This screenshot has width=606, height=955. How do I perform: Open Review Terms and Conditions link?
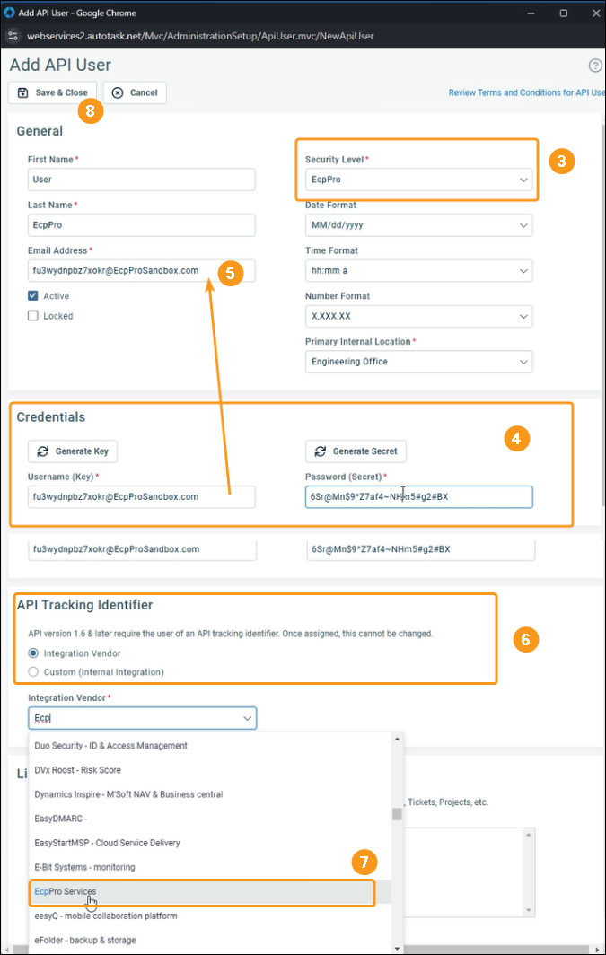(527, 92)
